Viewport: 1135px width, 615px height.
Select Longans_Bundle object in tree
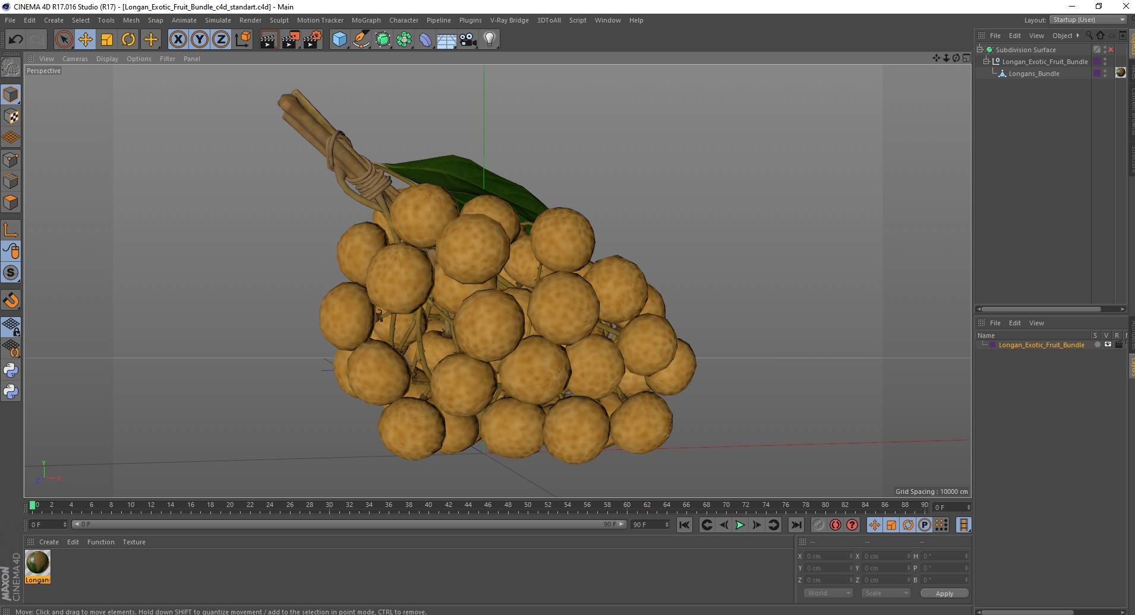(1033, 74)
